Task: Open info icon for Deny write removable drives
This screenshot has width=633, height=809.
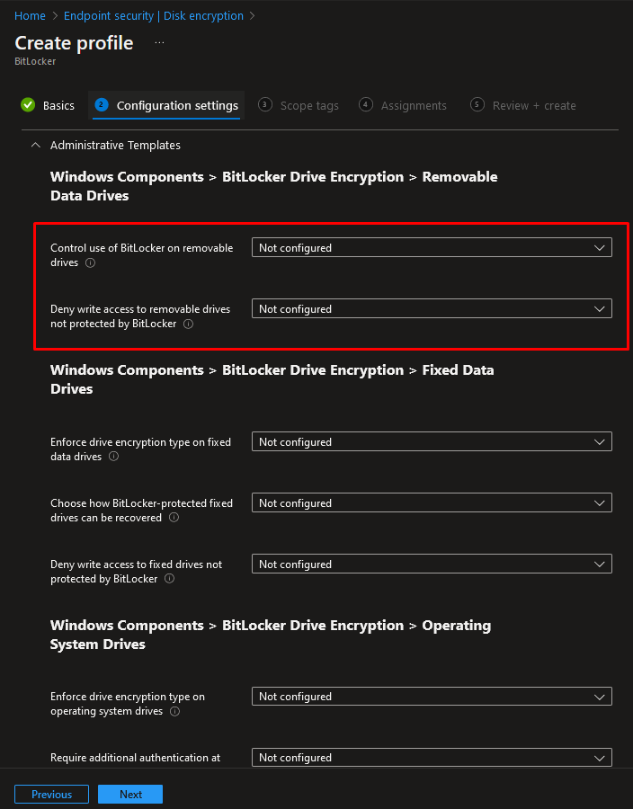Action: click(188, 324)
